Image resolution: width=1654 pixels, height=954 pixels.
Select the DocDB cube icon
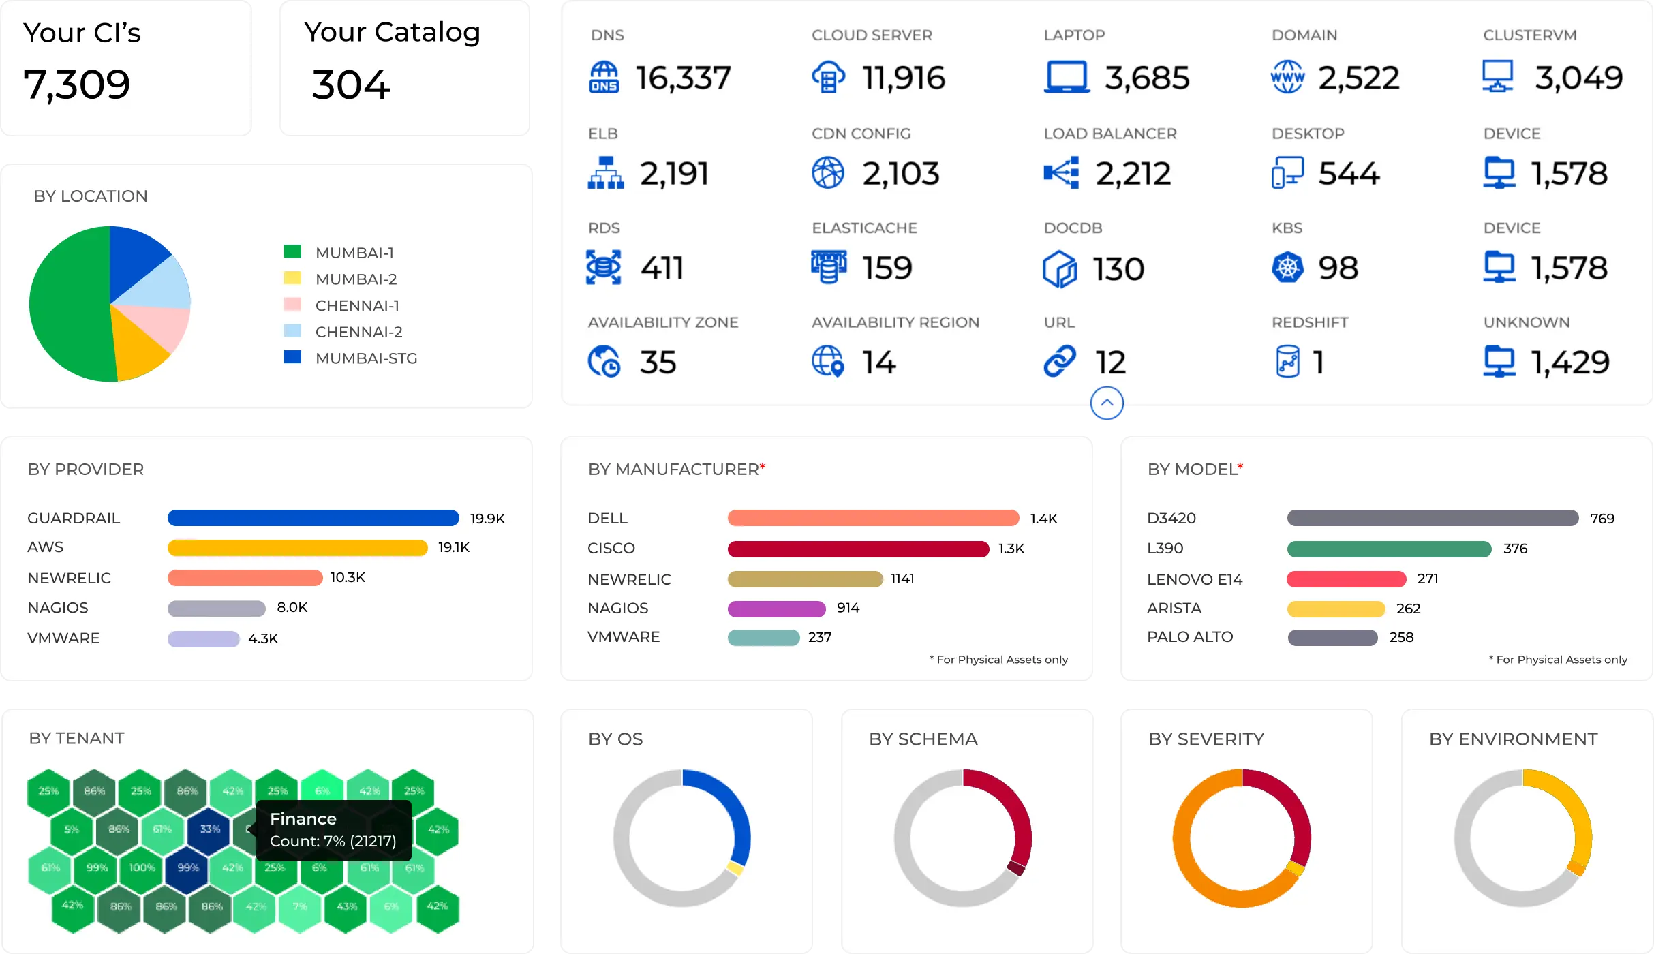click(1060, 269)
